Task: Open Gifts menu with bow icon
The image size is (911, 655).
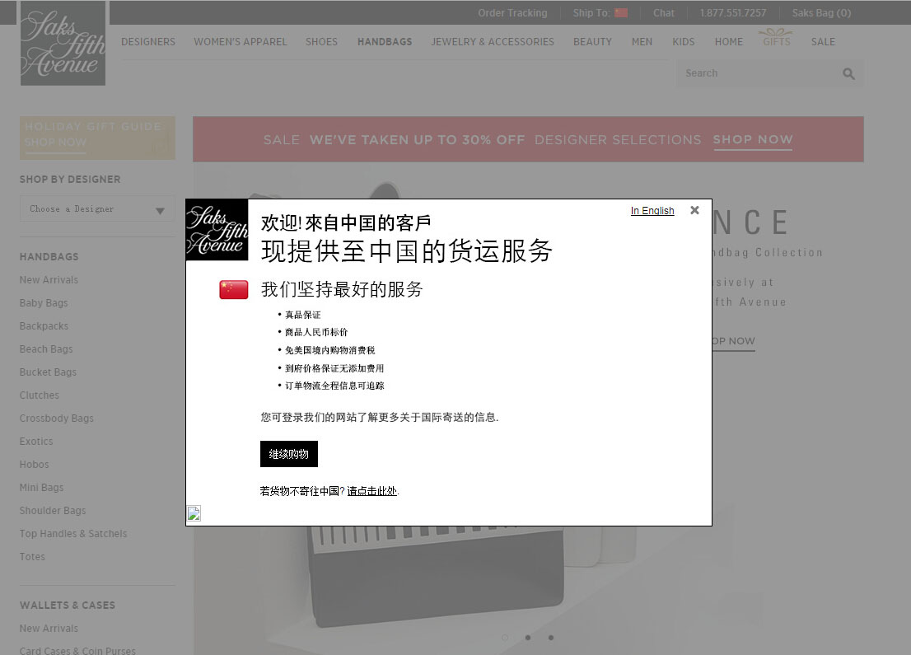Action: pyautogui.click(x=776, y=38)
